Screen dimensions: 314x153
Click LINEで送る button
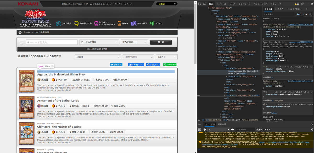[x=170, y=65]
